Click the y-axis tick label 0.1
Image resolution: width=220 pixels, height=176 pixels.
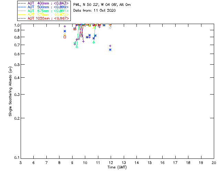click(17, 158)
